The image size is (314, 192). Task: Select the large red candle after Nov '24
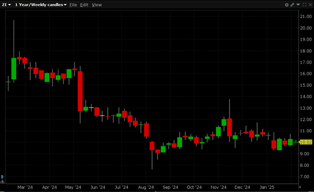coord(229,127)
